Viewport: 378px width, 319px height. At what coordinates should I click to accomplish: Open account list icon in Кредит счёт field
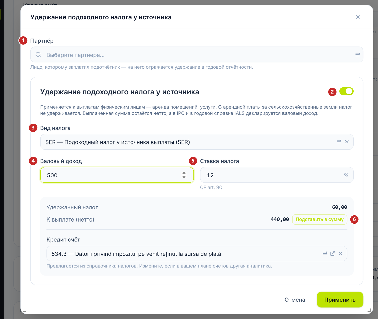tap(325, 253)
